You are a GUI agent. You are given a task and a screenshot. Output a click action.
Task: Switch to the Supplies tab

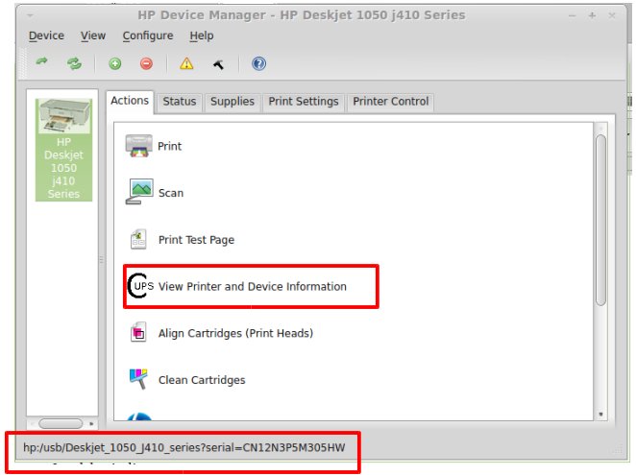pyautogui.click(x=232, y=102)
